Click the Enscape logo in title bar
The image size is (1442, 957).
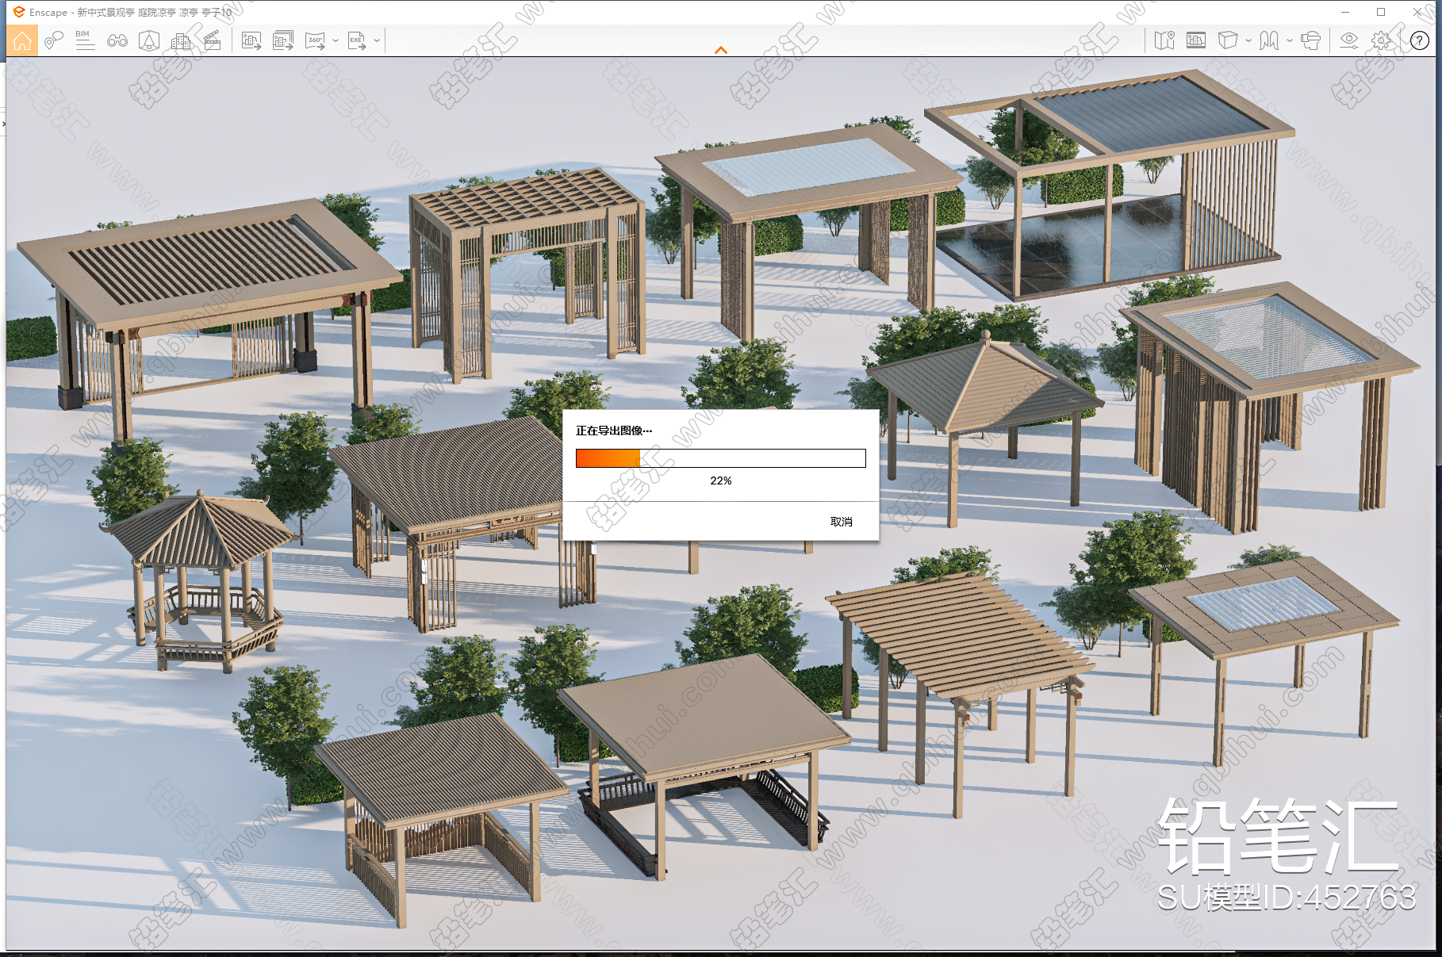coord(19,12)
